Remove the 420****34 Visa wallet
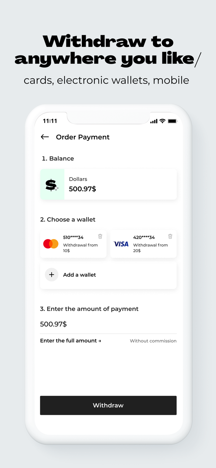 [170, 236]
